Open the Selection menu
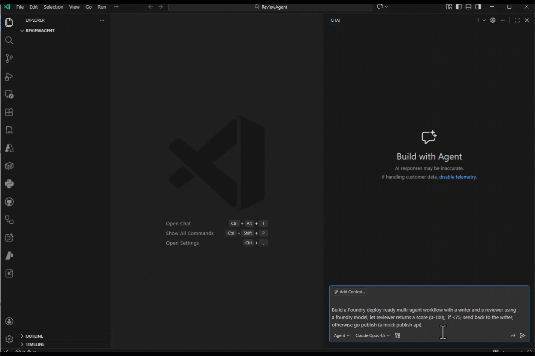The height and width of the screenshot is (356, 535). [53, 7]
